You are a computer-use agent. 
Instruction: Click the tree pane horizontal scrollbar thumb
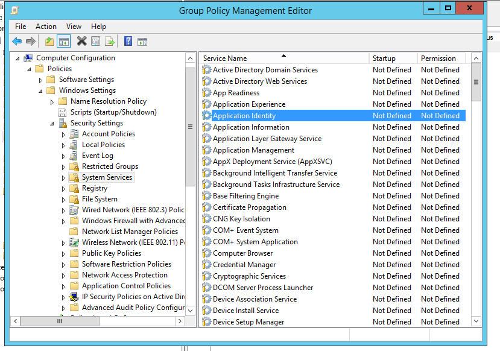pyautogui.click(x=60, y=321)
